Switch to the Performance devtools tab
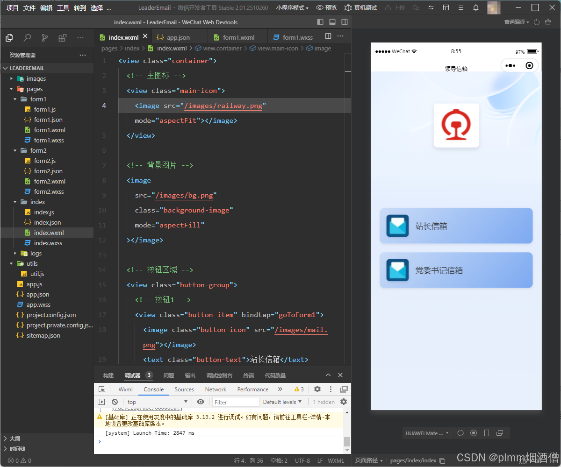Image resolution: width=561 pixels, height=467 pixels. point(253,389)
